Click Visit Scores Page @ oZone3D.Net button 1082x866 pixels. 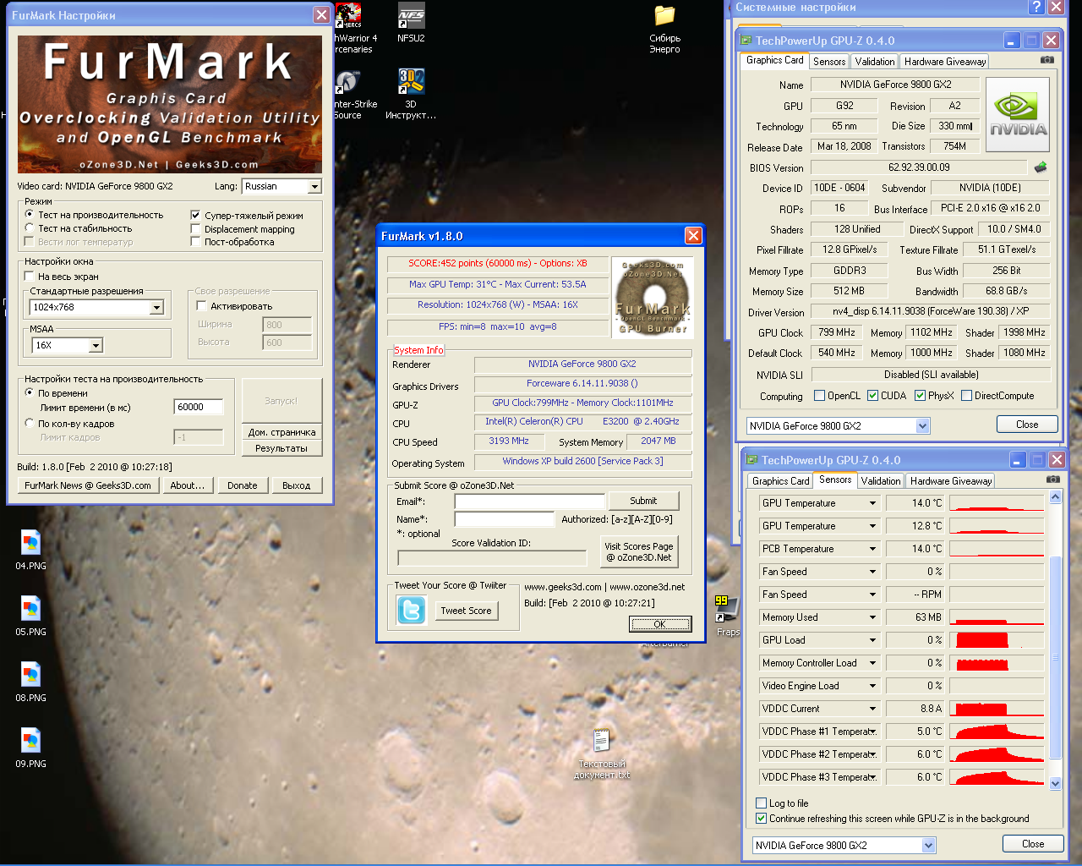pyautogui.click(x=639, y=552)
